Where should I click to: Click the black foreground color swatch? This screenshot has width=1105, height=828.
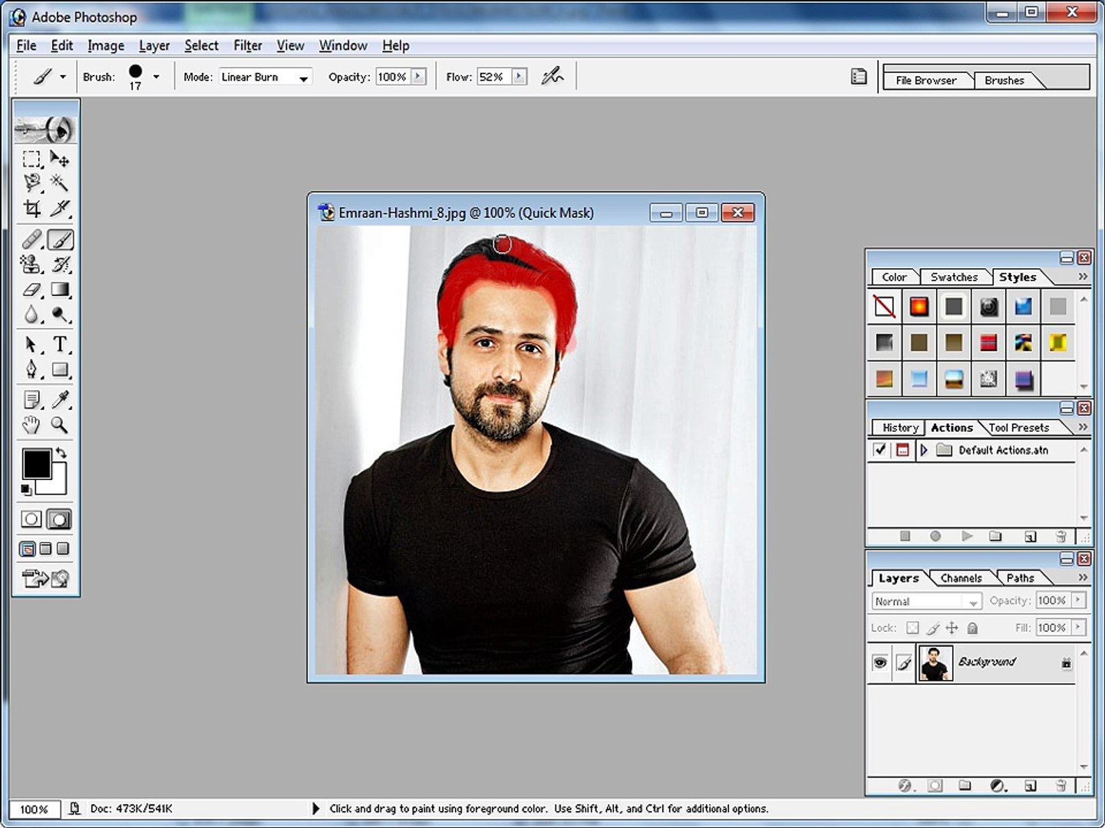click(35, 465)
